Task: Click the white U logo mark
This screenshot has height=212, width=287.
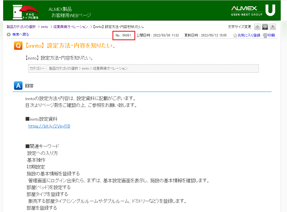Action: pos(270,10)
